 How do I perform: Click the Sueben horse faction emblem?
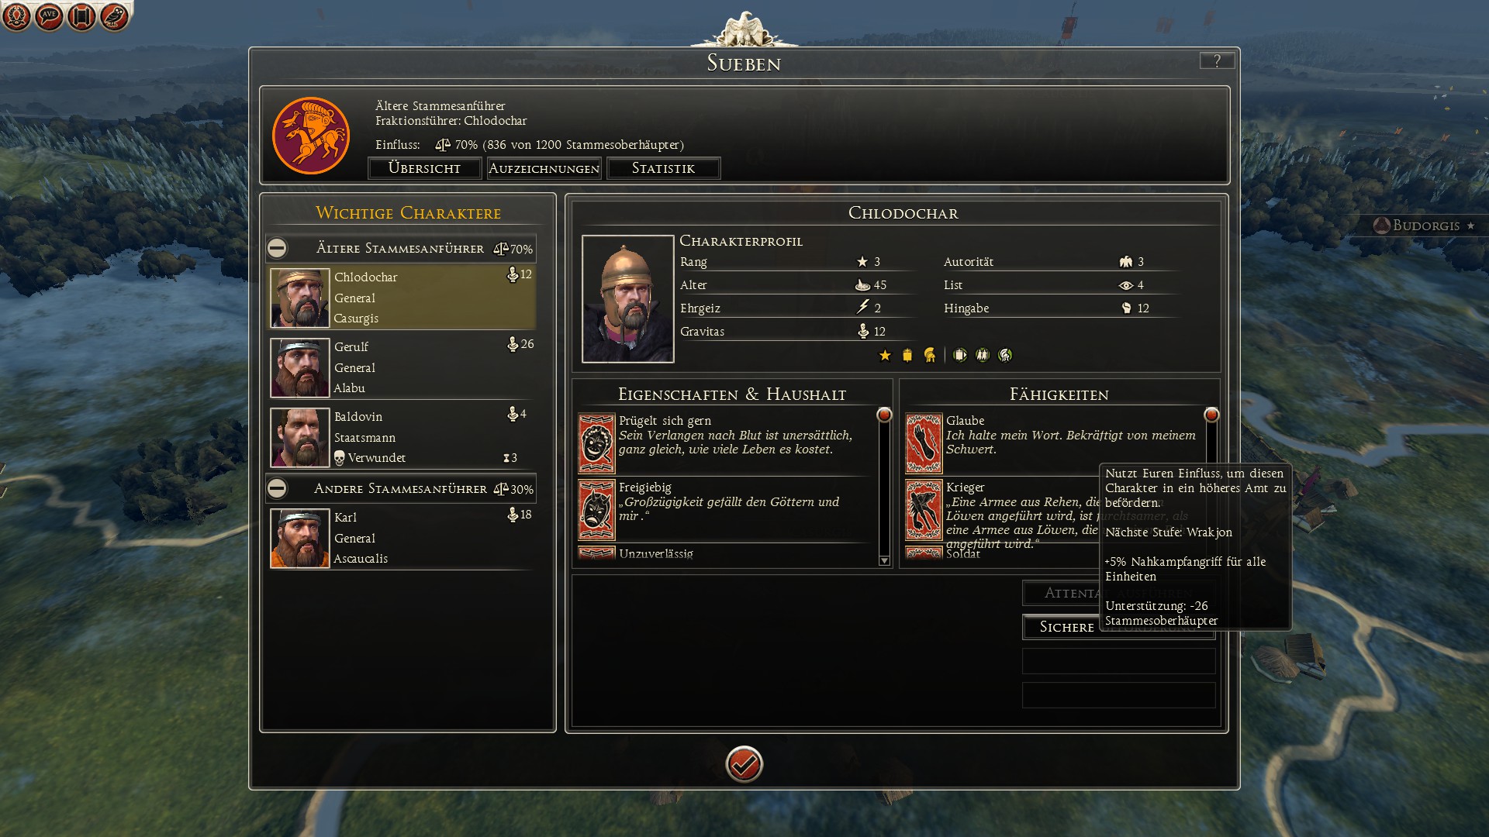[x=311, y=136]
